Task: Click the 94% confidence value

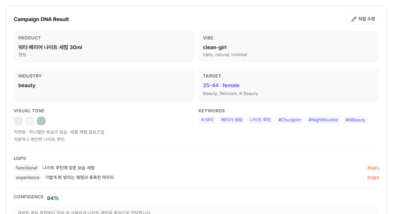Action: coord(53,198)
